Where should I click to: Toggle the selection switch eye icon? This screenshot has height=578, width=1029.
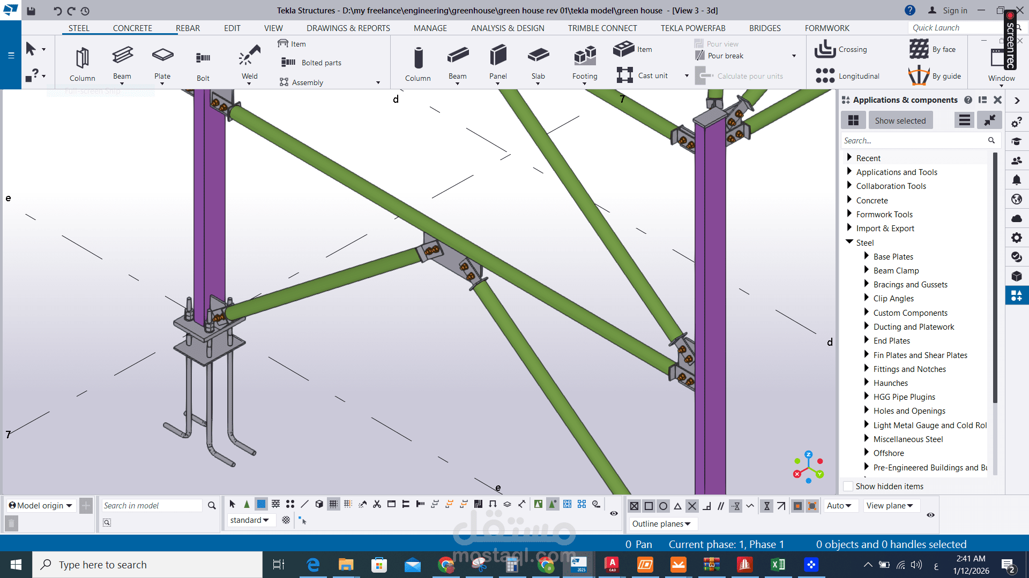(614, 513)
